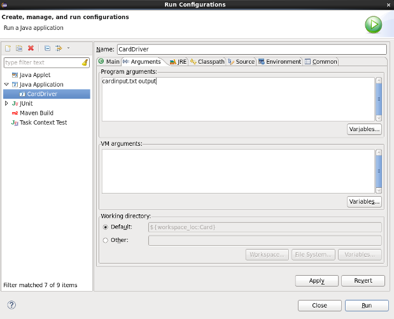Click Variables button under VM arguments
Screen dimensions: 394x319
point(364,202)
